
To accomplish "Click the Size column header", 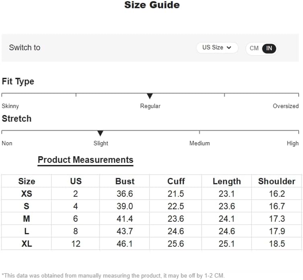I will 27,181.
